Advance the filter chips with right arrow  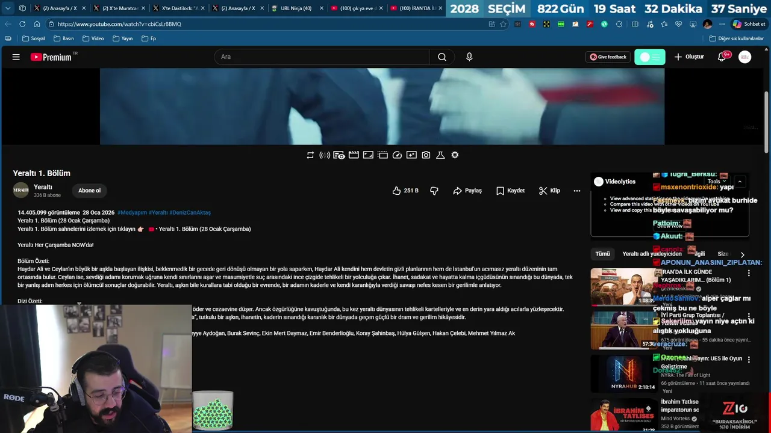point(742,254)
